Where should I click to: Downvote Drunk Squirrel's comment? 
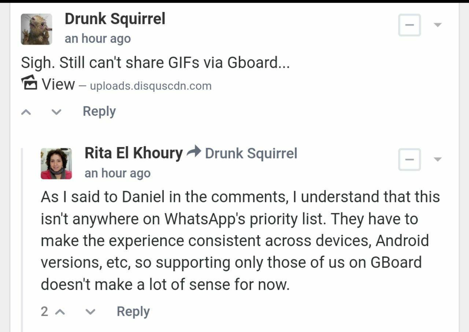pyautogui.click(x=56, y=112)
